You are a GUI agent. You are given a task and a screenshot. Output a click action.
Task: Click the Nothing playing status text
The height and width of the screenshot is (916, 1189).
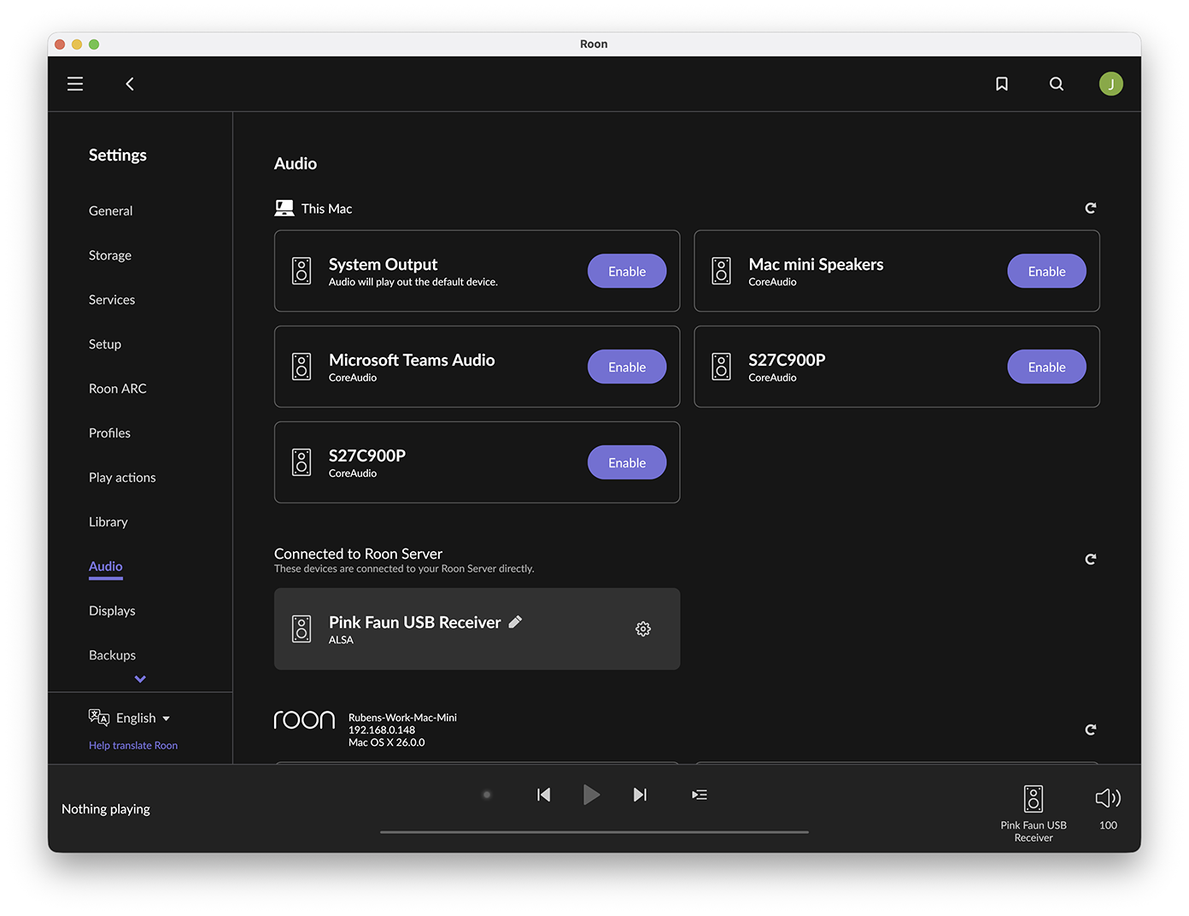[106, 809]
